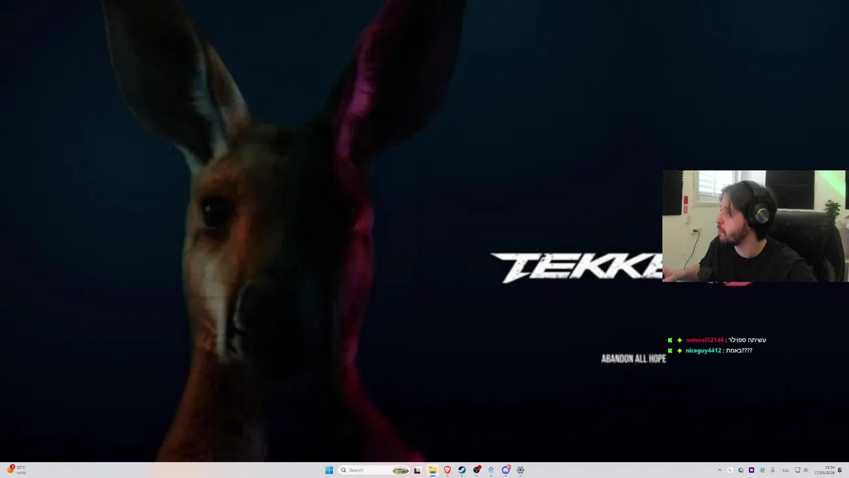This screenshot has width=849, height=478.
Task: Open the OBS Studio taskbar icon
Action: (476, 470)
